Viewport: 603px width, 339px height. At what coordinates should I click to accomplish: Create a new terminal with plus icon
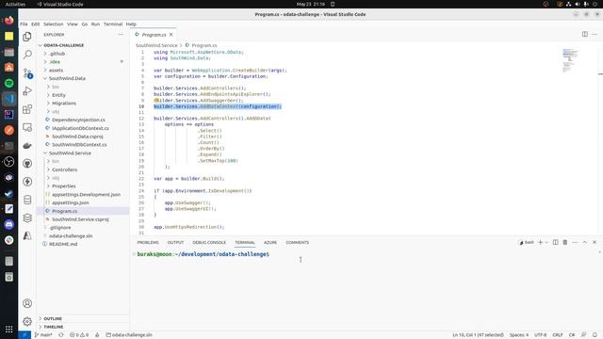[540, 242]
